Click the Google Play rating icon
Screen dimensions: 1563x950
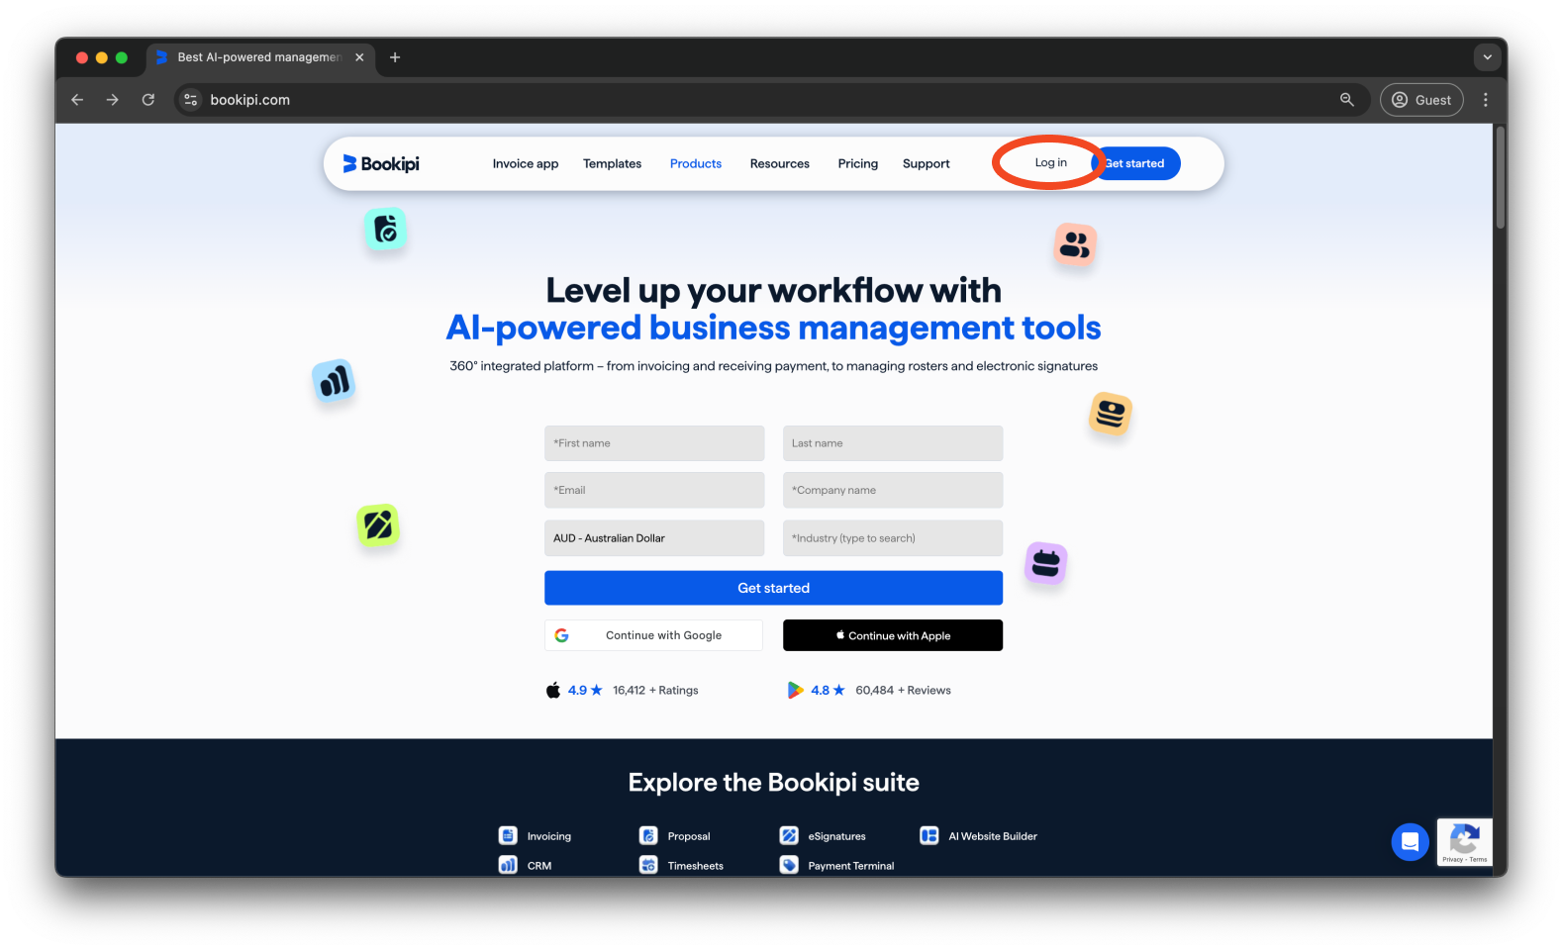pyautogui.click(x=795, y=690)
